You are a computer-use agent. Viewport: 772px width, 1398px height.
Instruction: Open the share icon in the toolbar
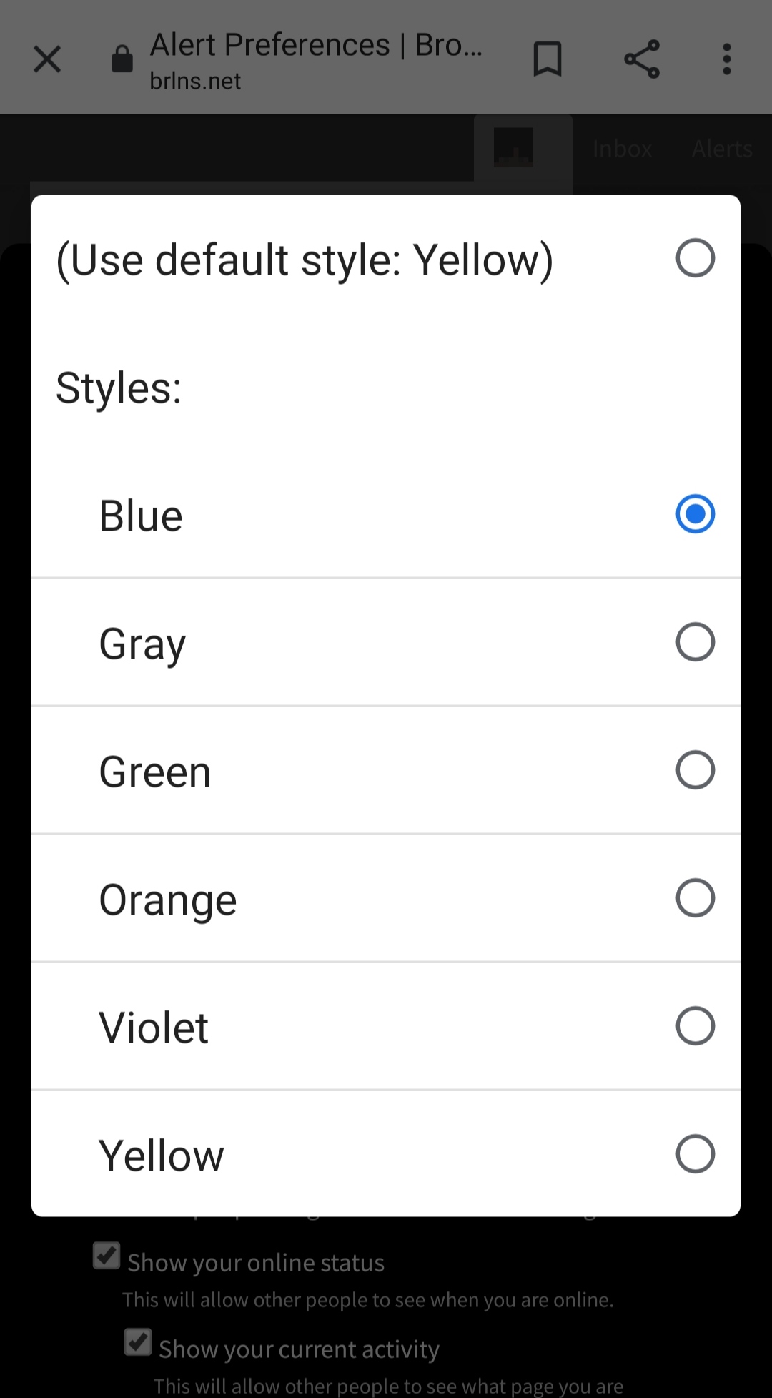tap(642, 59)
